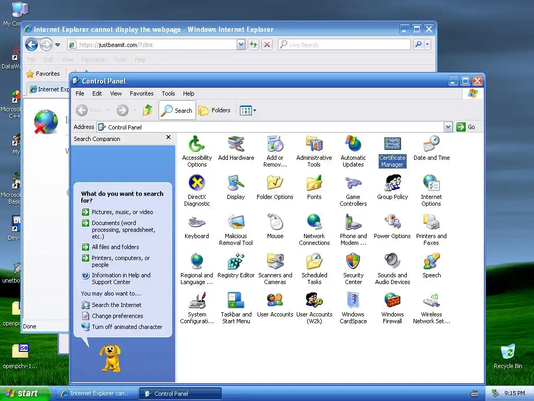Click Search the Internet link
The image size is (534, 401).
click(x=112, y=305)
